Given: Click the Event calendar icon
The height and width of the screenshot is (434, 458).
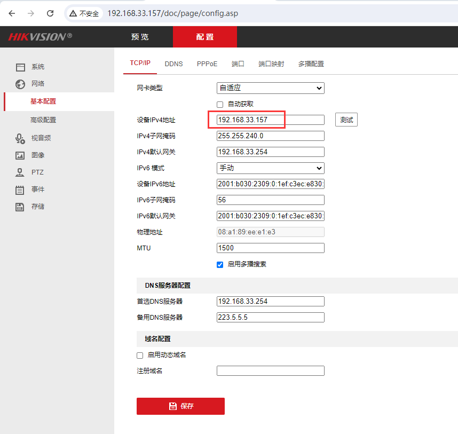Looking at the screenshot, I should pyautogui.click(x=20, y=190).
